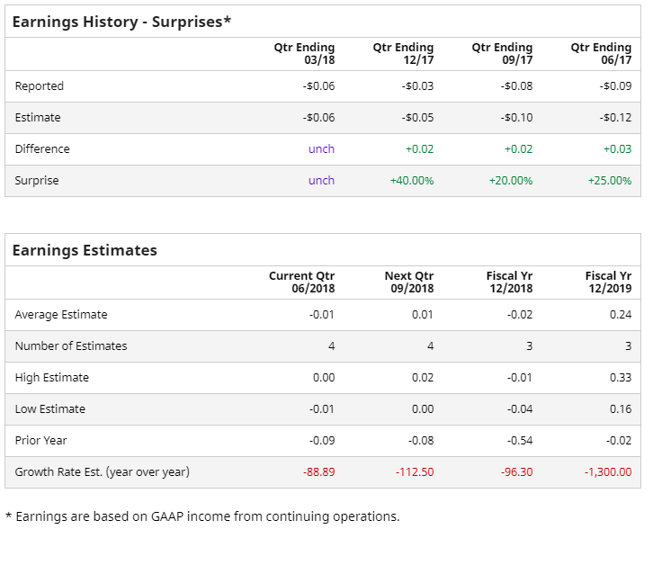Click the purple unch value in the Difference row
This screenshot has width=653, height=565.
coord(321,149)
